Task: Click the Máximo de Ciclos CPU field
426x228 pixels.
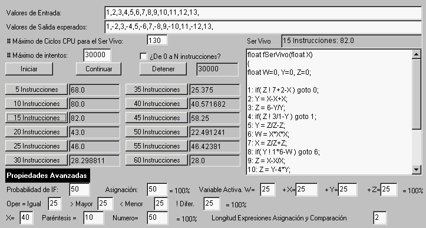Action: tap(157, 40)
